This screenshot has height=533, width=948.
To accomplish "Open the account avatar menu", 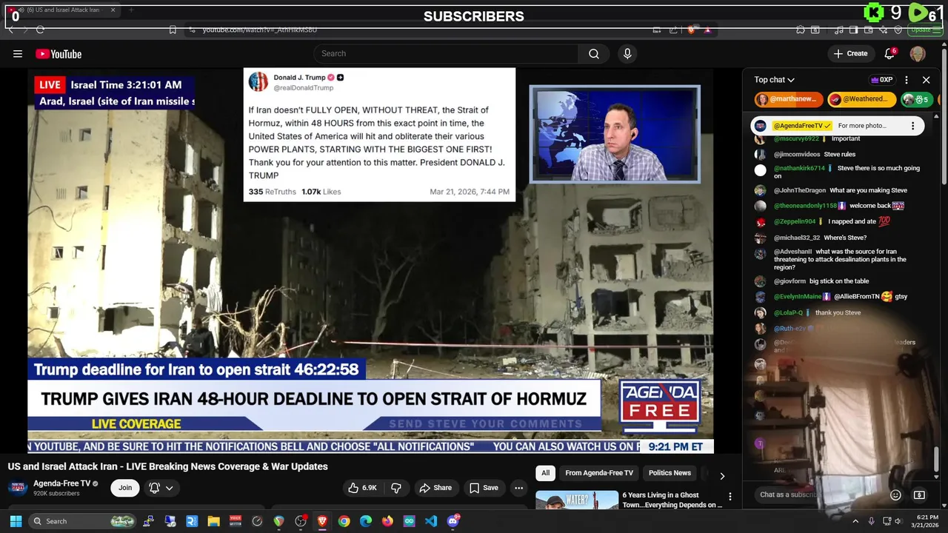I will (918, 53).
